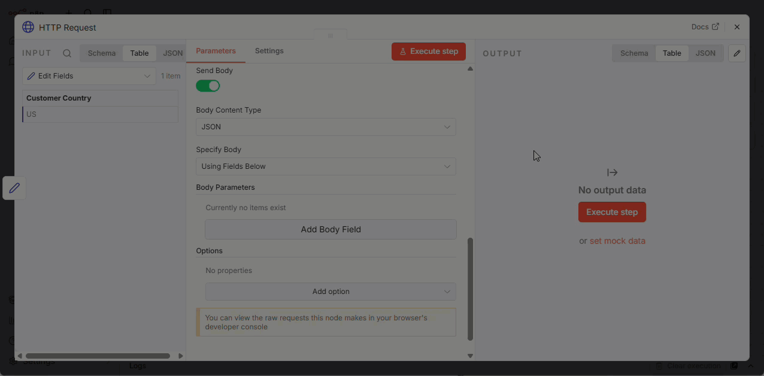This screenshot has width=764, height=376.
Task: Click the floating pencil icon on left edge
Action: pos(14,188)
